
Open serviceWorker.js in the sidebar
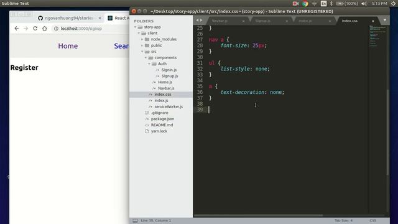tap(169, 106)
